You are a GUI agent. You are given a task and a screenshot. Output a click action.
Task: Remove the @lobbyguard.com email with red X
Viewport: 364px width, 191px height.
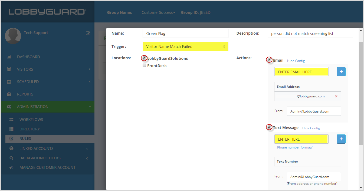[336, 96]
